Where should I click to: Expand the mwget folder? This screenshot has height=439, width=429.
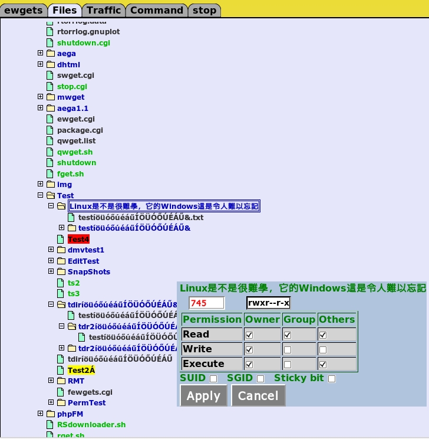coord(40,97)
